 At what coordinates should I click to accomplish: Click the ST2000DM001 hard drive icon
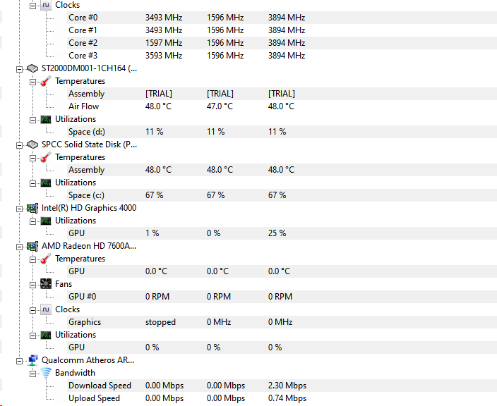click(x=32, y=68)
